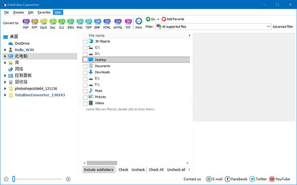Screen dimensions: 297x185
Task: Expand the 控制面板 node
Action: point(5,76)
